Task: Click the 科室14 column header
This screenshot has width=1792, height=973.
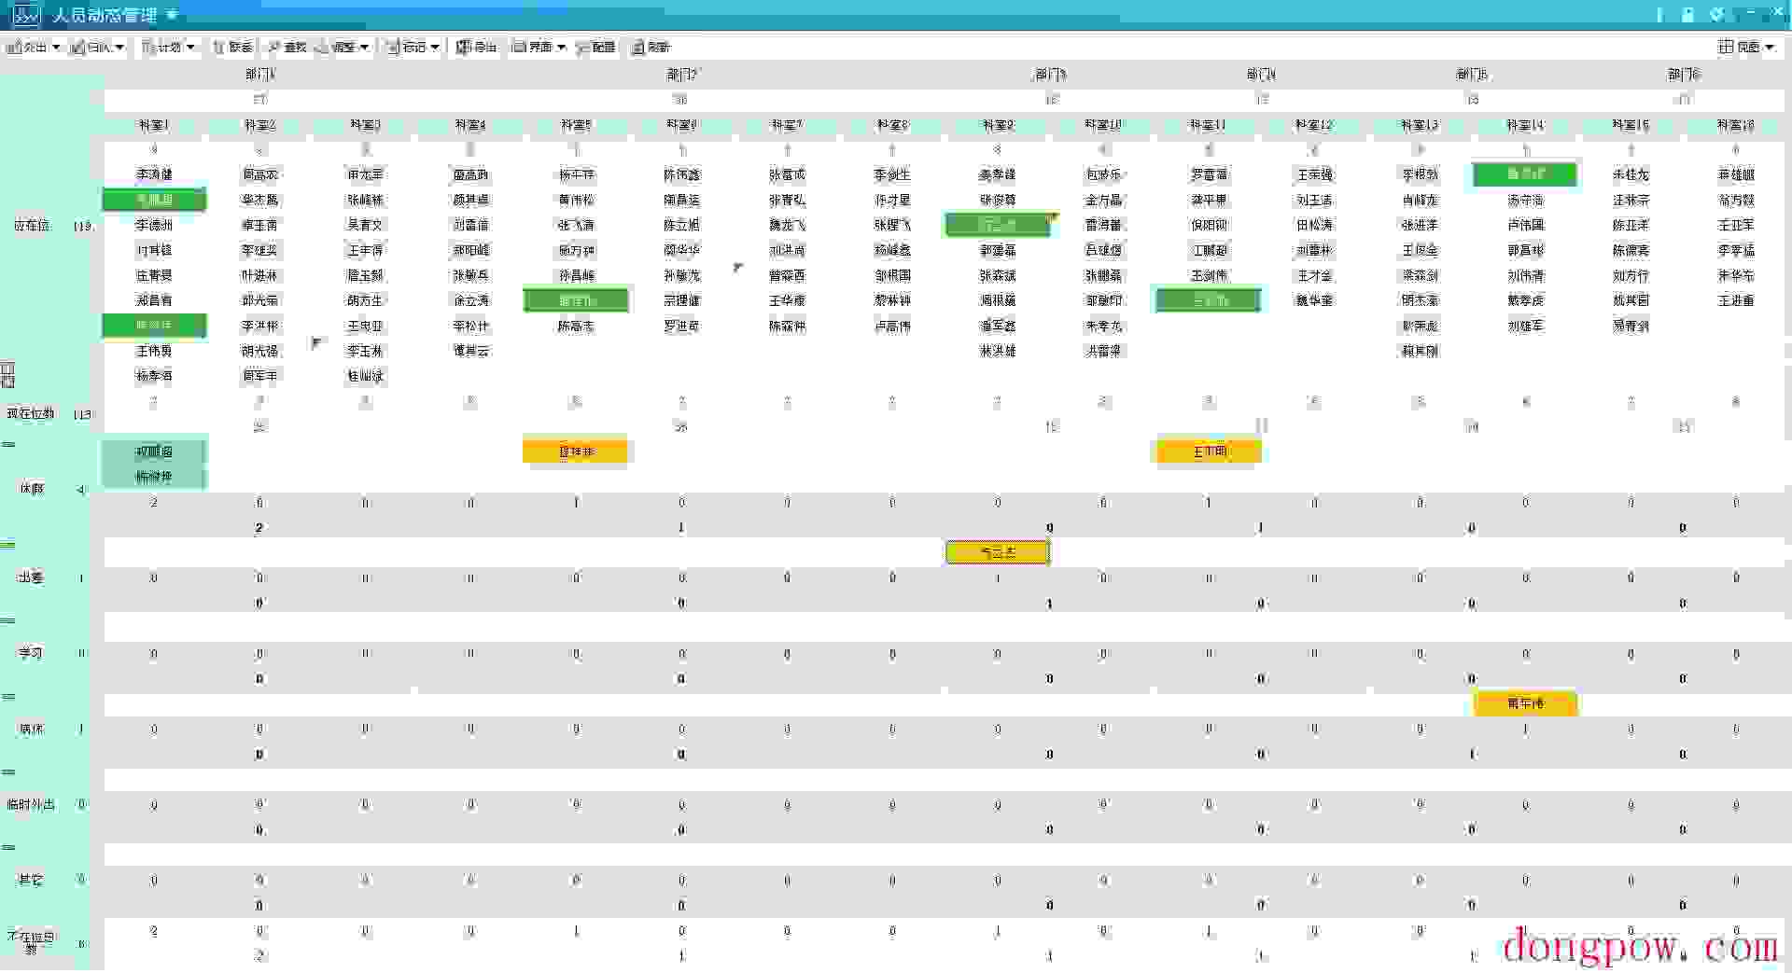Action: 1526,124
